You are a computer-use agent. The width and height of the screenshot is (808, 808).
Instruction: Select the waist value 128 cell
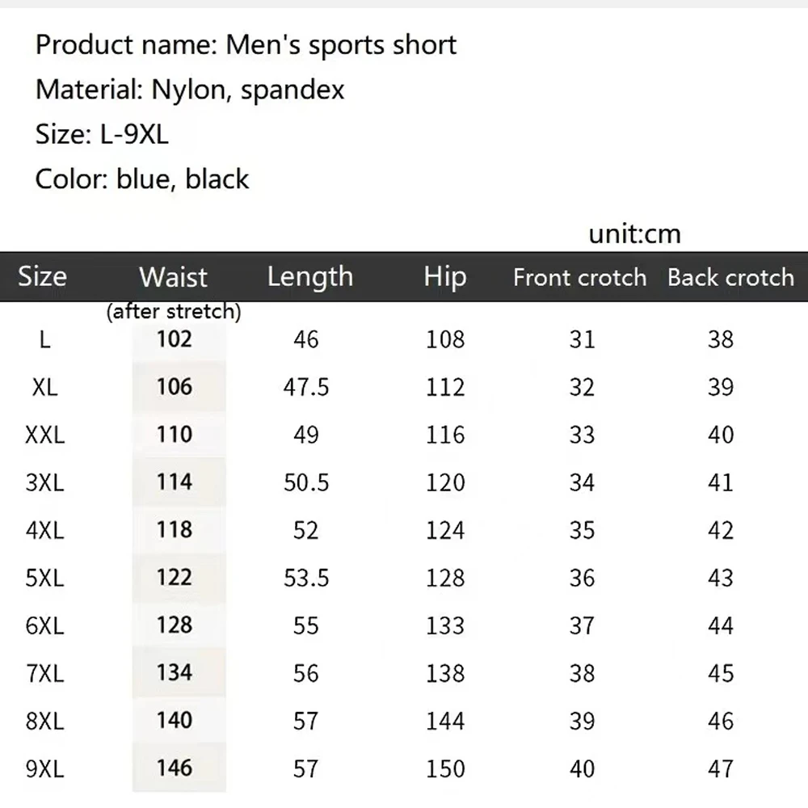(x=175, y=625)
